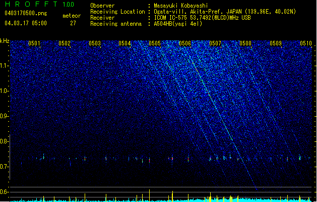Image resolution: width=317 pixels, height=202 pixels.
Task: Click the kHz axis unit label
Action: (x=5, y=41)
